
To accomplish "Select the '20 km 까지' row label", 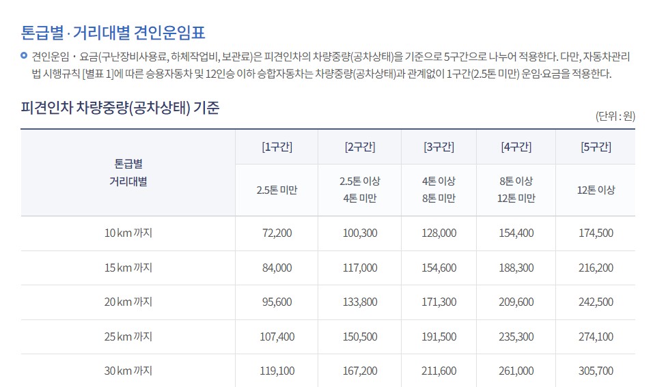I will [128, 302].
